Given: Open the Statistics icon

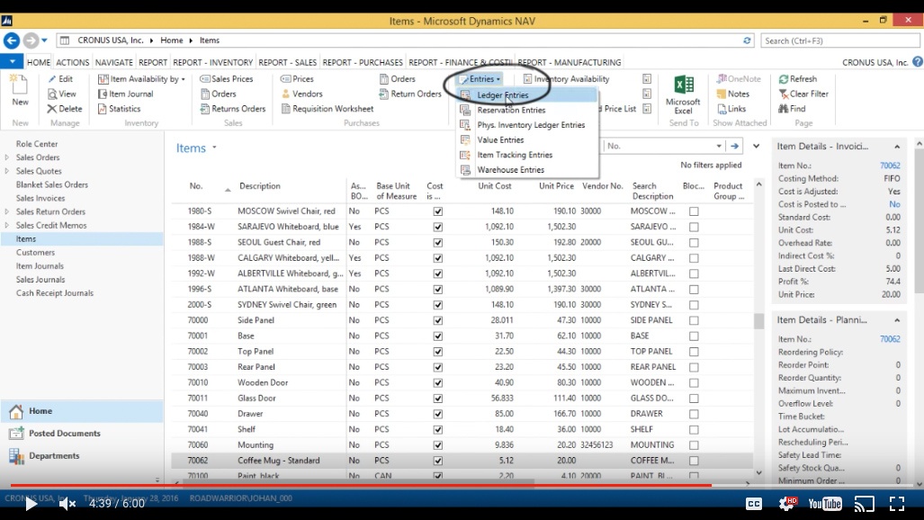Looking at the screenshot, I should tap(103, 109).
